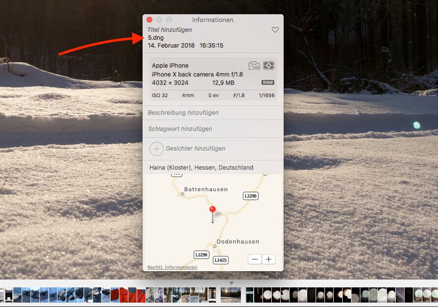438x307 pixels.
Task: Click the 'Titel hinzufügen' title field
Action: (170, 30)
